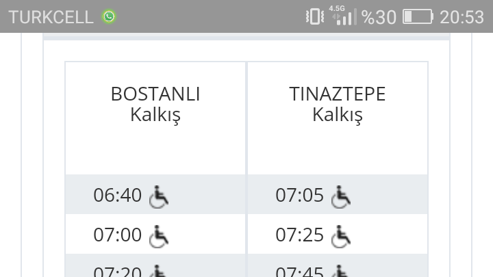Tap wheelchair icon next to 07:25
The width and height of the screenshot is (493, 277).
point(341,236)
